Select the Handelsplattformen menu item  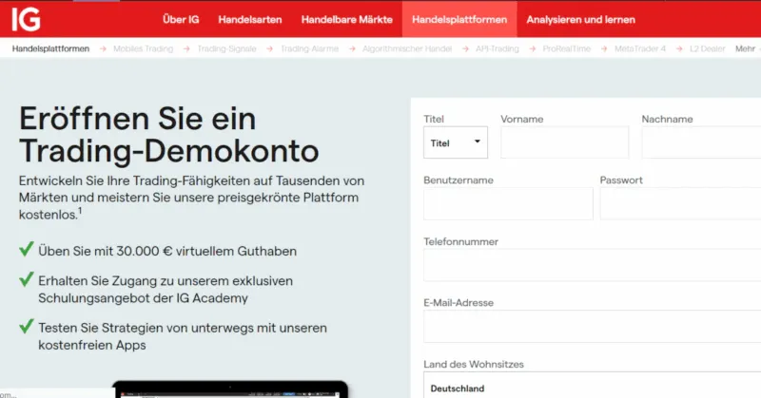coord(459,19)
